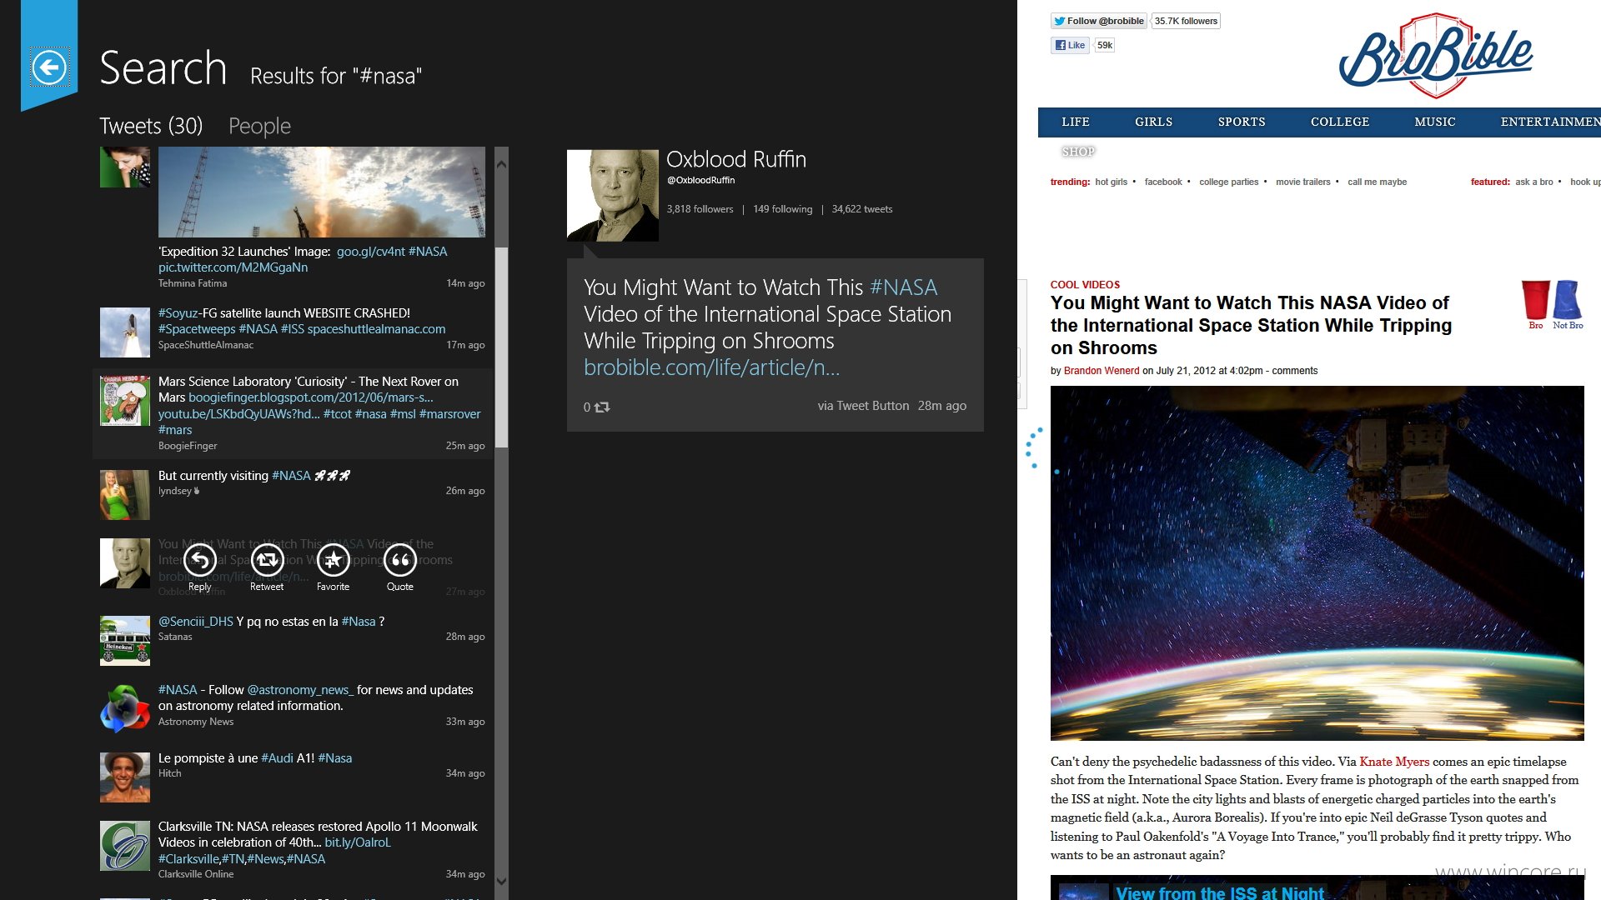
Task: Click the BroBible logo
Action: 1436,57
